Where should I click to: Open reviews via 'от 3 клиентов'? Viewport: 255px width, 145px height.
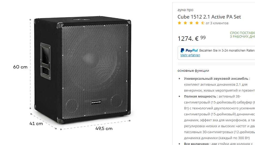click(x=217, y=23)
